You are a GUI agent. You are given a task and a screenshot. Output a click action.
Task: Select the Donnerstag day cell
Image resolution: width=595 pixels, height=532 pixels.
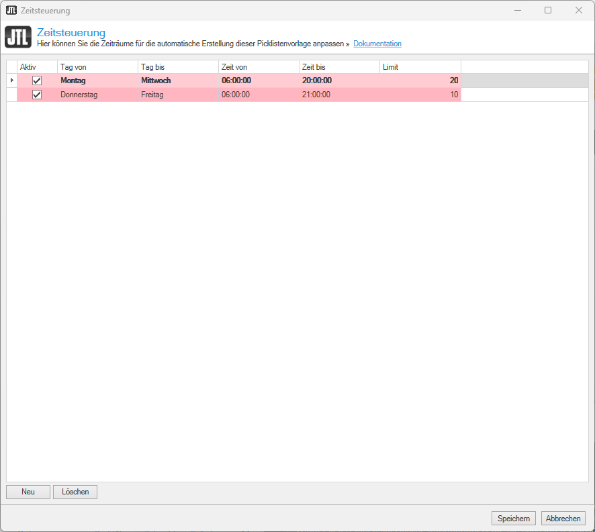click(x=97, y=95)
